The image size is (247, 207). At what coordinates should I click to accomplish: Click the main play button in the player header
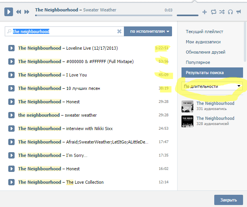pos(9,12)
